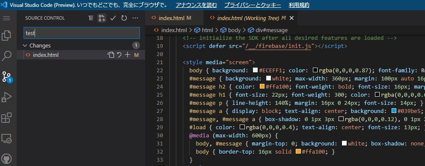Open the hamburger application menu
Viewport: 425px width, 166px height.
coord(6,18)
